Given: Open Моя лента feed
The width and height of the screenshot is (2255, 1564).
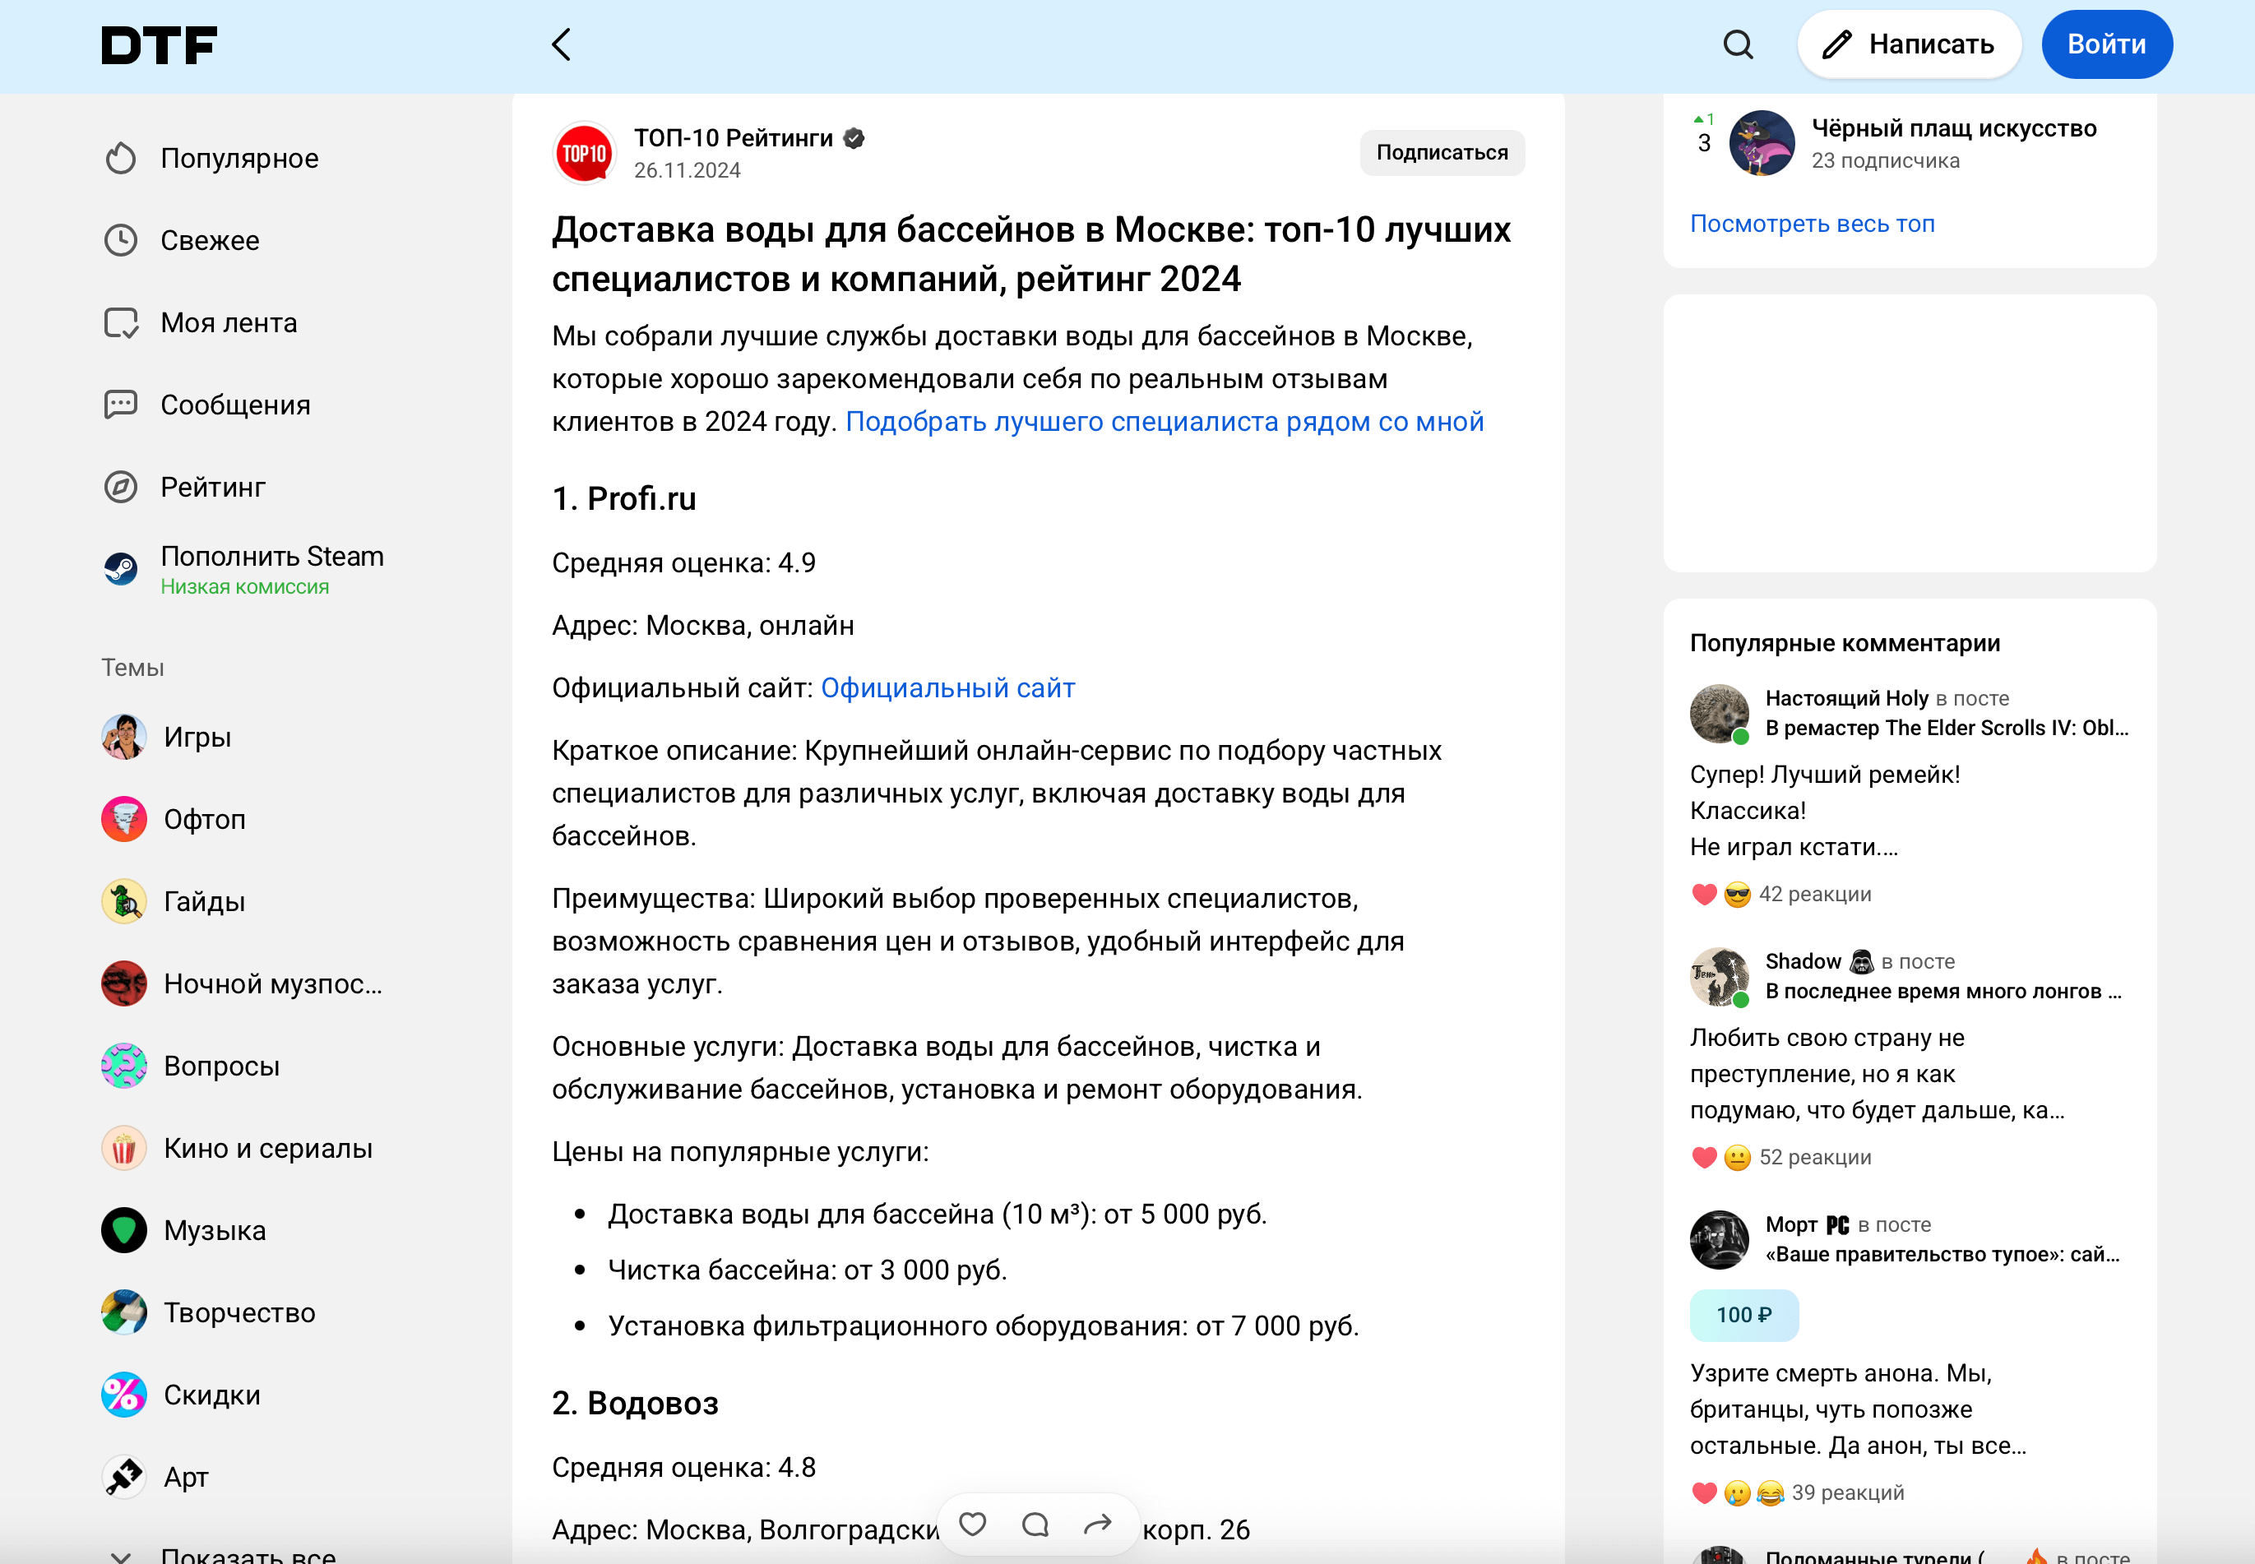Looking at the screenshot, I should (229, 322).
